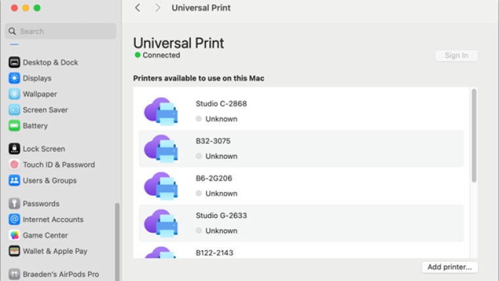Focus the Search field in sidebar
499x281 pixels.
click(x=60, y=32)
